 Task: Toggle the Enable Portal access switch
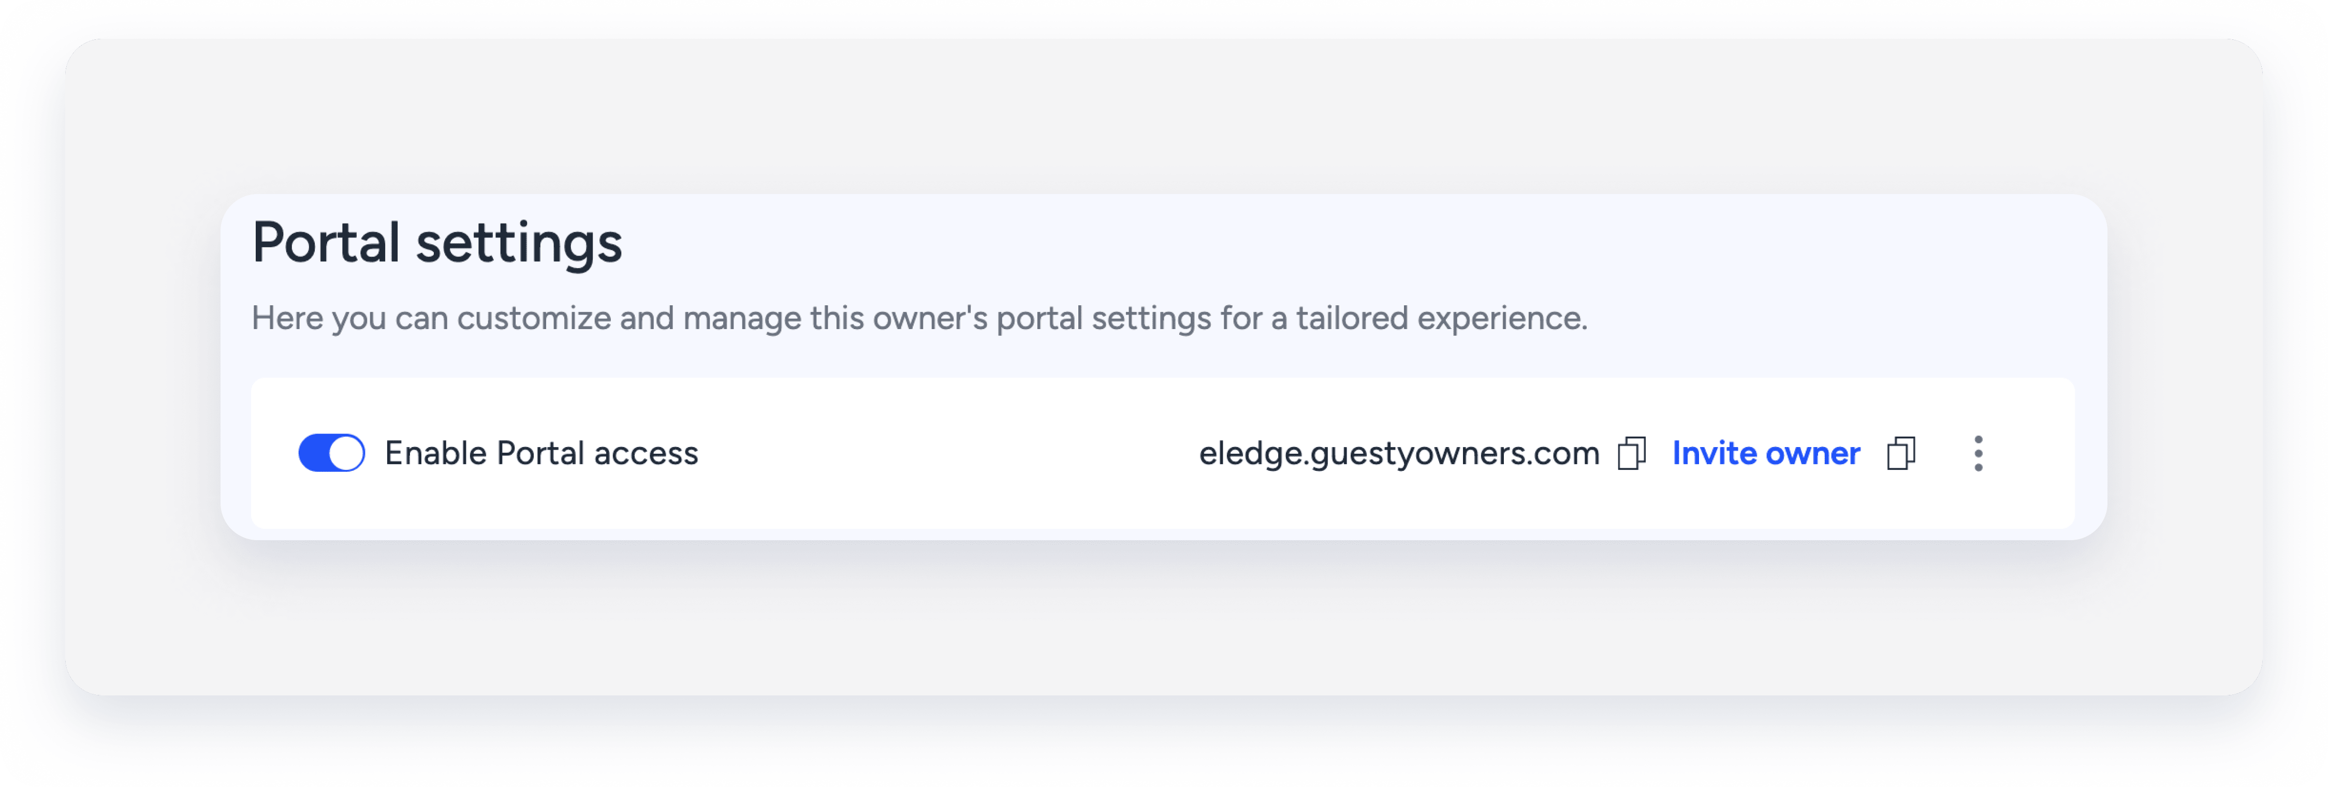point(332,454)
